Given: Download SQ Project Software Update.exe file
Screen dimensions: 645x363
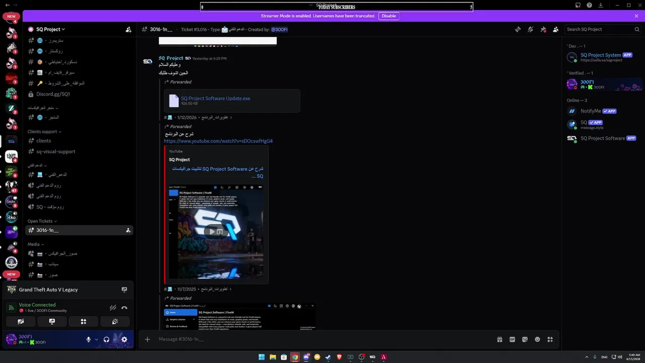Looking at the screenshot, I should pos(216,98).
